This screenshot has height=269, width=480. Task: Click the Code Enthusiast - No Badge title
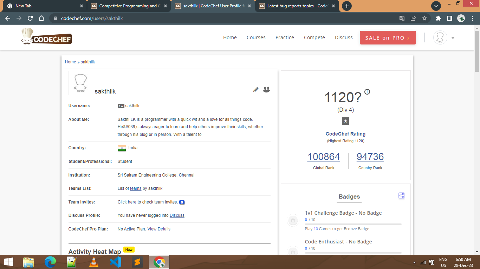coord(338,242)
